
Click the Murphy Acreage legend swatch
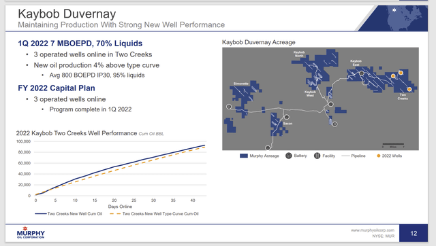pos(244,156)
